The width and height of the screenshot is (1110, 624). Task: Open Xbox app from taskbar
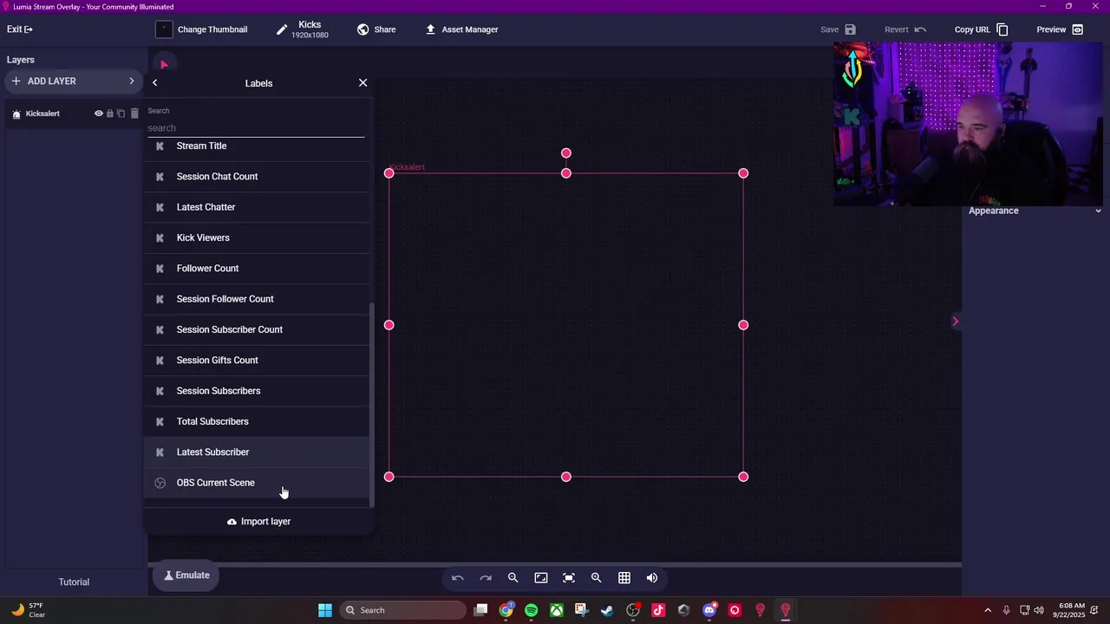(x=557, y=610)
